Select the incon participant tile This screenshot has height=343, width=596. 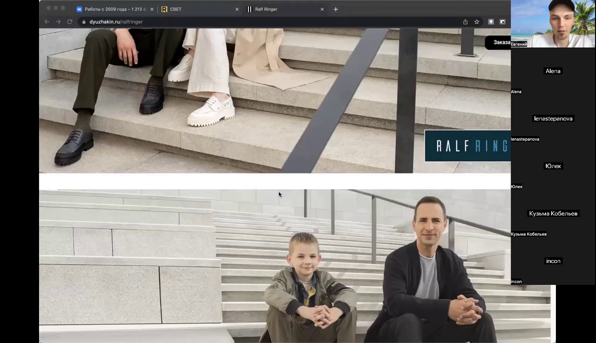[x=553, y=261]
